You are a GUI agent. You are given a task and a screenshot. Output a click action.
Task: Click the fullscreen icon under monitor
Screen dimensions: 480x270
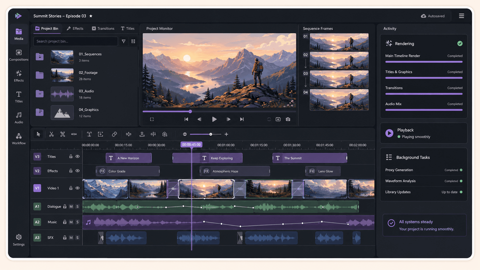152,119
